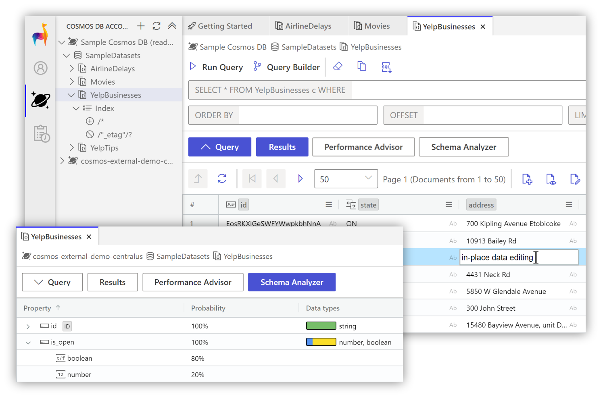Go to next page of results
The image size is (605, 403).
pyautogui.click(x=300, y=179)
